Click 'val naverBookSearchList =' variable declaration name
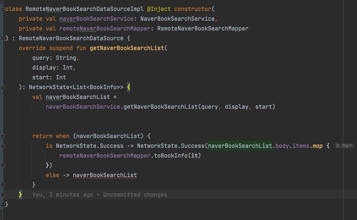357x220 pixels. tap(78, 97)
